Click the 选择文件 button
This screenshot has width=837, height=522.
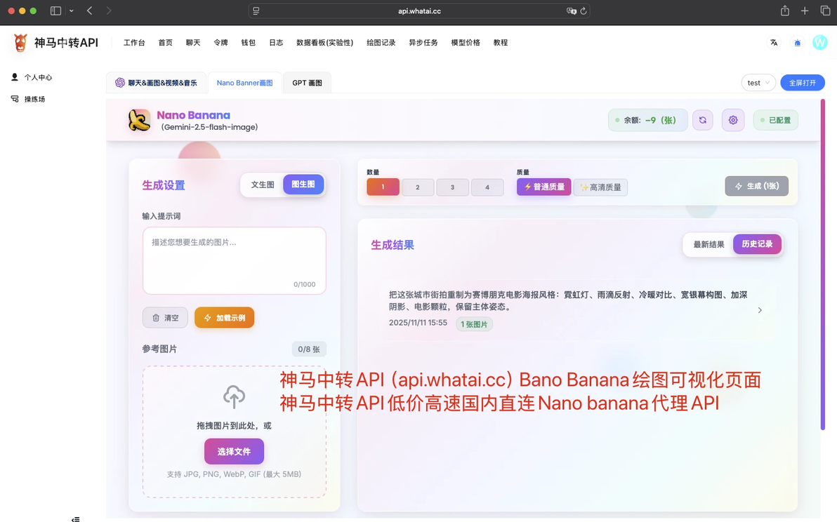(x=234, y=452)
